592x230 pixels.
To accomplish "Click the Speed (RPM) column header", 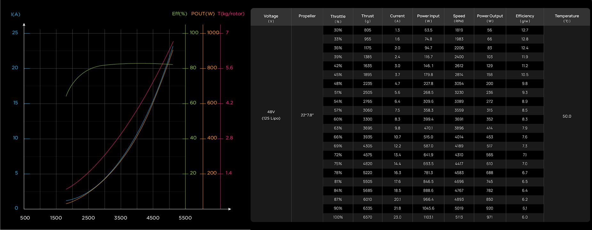I will [459, 18].
